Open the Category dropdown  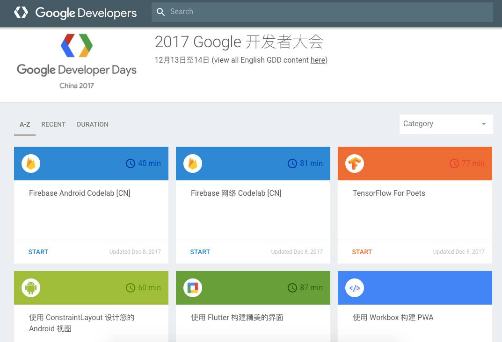446,124
